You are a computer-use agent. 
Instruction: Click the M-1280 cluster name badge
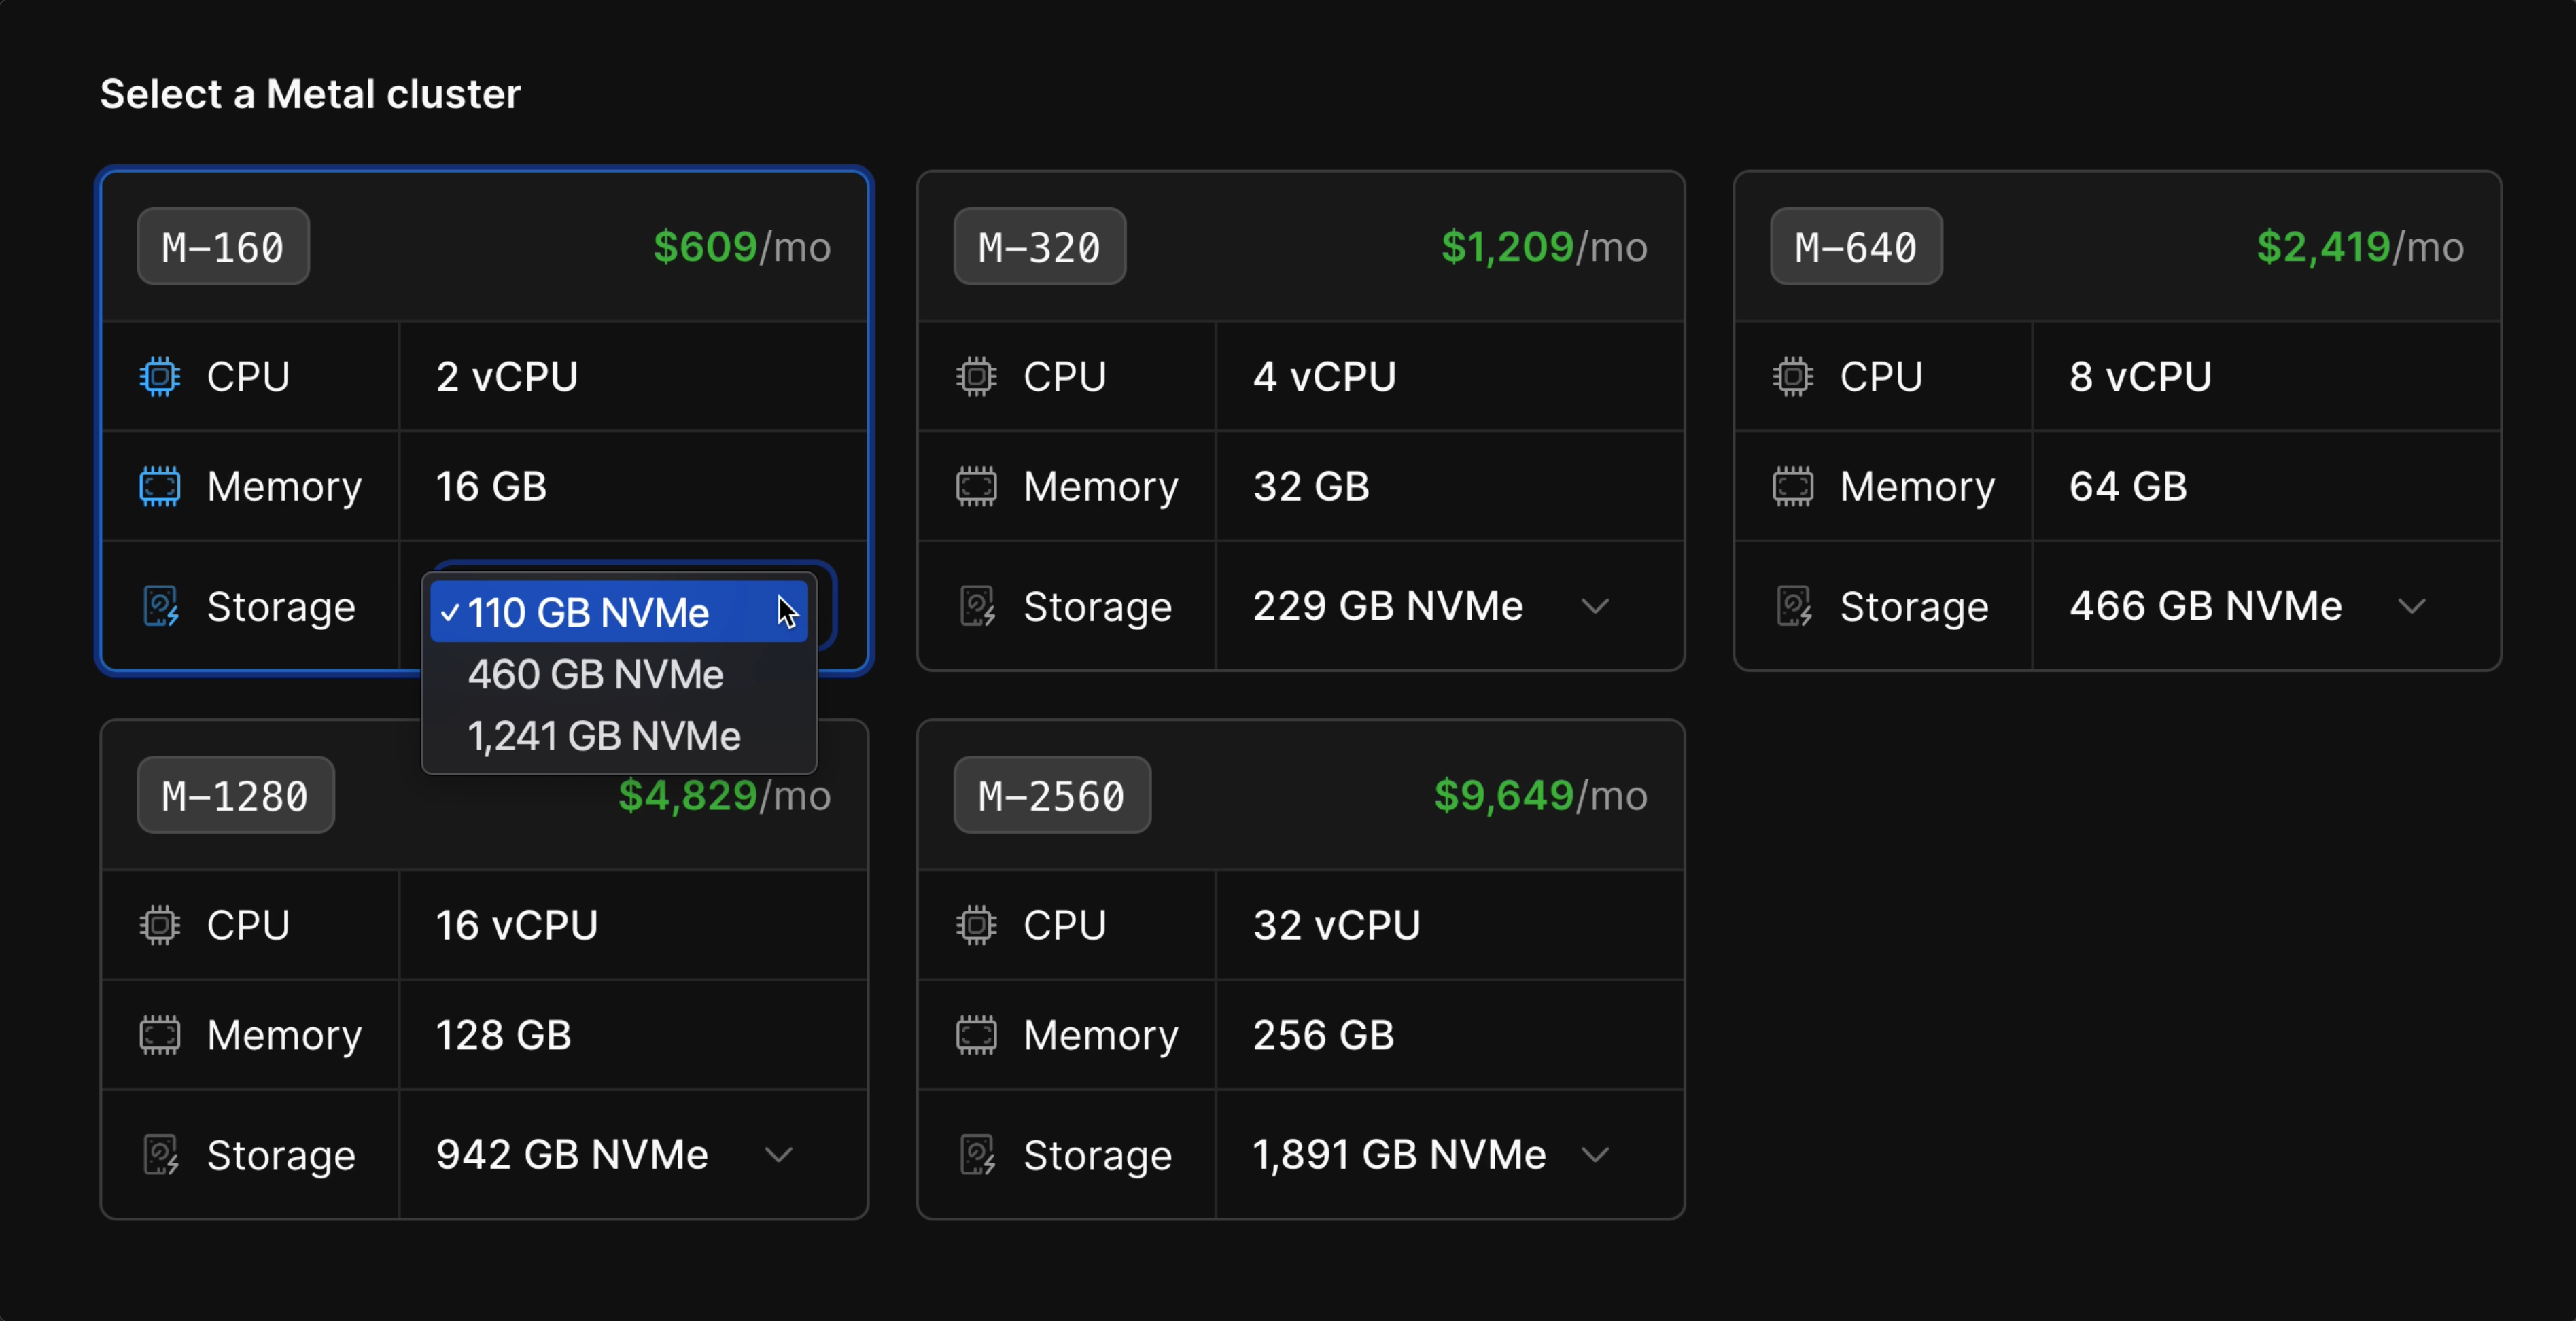pyautogui.click(x=235, y=796)
